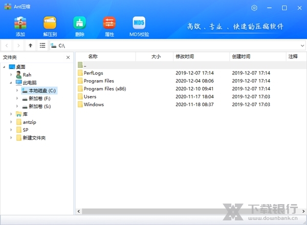Select the antzip folder in tree
The width and height of the screenshot is (307, 225).
pyautogui.click(x=26, y=122)
